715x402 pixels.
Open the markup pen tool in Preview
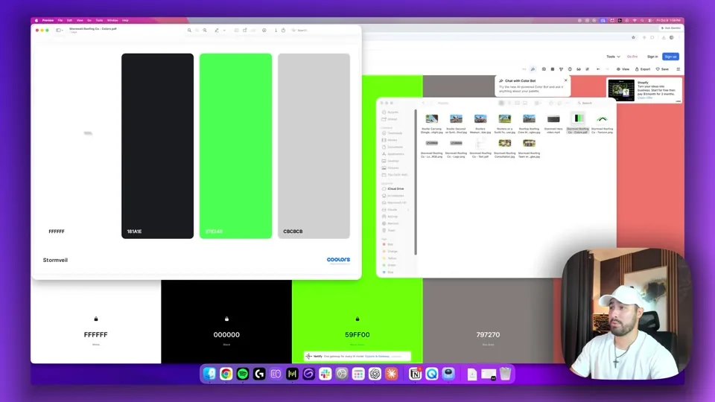coord(217,30)
